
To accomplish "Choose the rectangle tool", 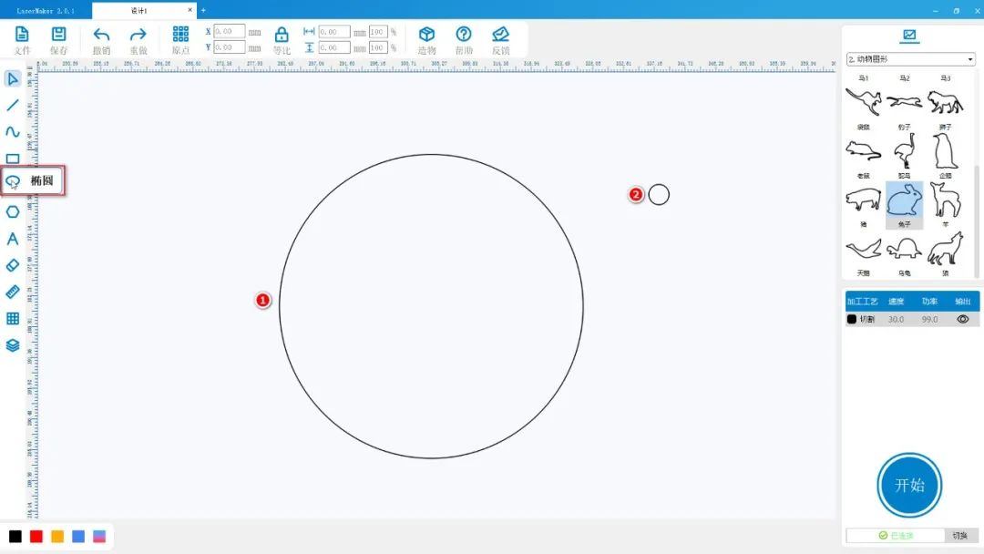I will (13, 159).
